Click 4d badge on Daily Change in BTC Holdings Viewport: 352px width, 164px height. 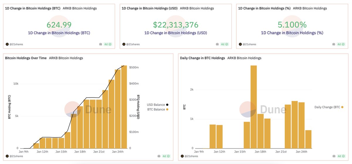[x=341, y=156]
